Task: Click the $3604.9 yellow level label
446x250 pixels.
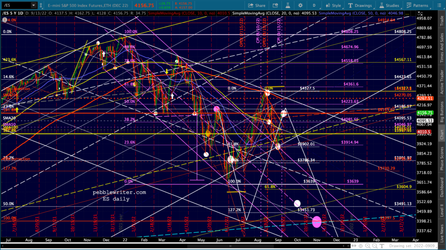Action: click(x=404, y=186)
